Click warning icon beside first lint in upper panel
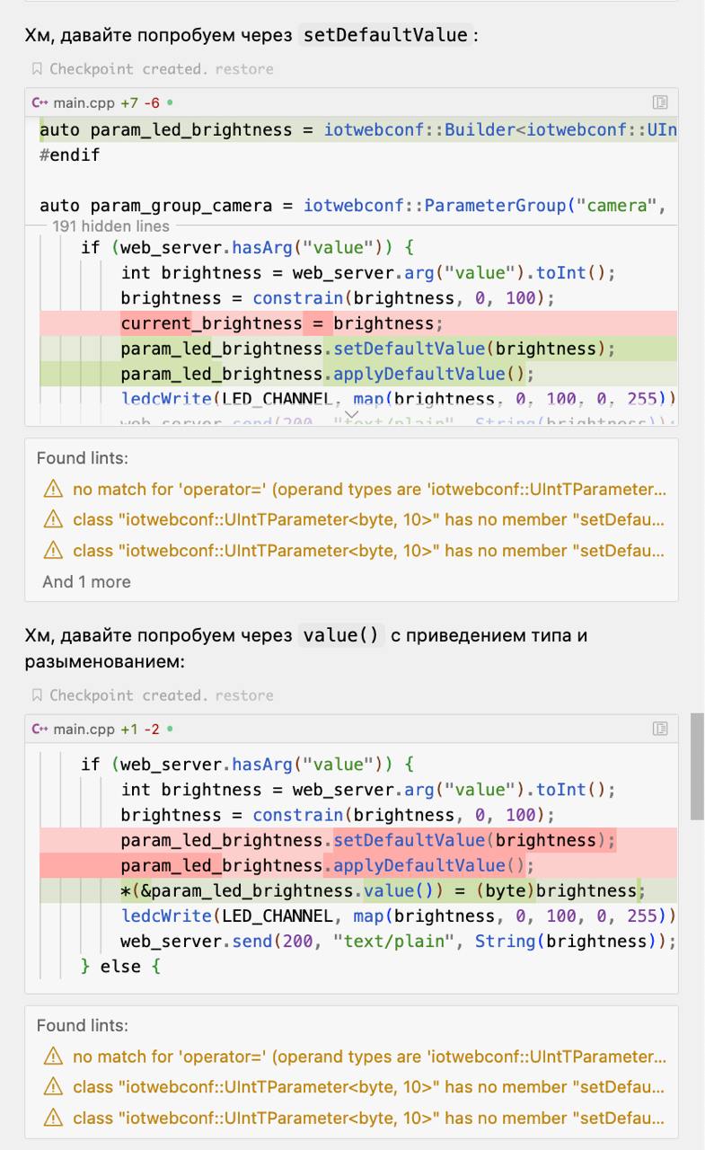 tap(54, 490)
